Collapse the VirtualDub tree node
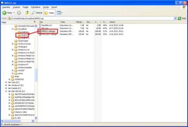The width and height of the screenshot is (188, 127). (x=12, y=29)
